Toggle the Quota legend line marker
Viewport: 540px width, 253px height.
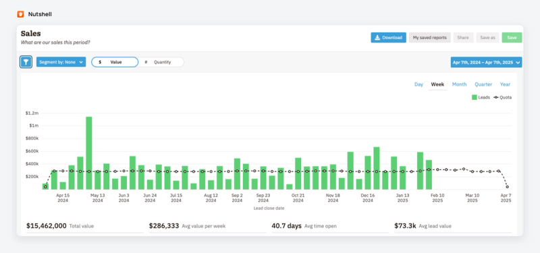pyautogui.click(x=496, y=97)
